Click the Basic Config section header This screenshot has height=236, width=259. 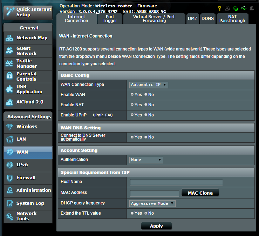point(156,75)
